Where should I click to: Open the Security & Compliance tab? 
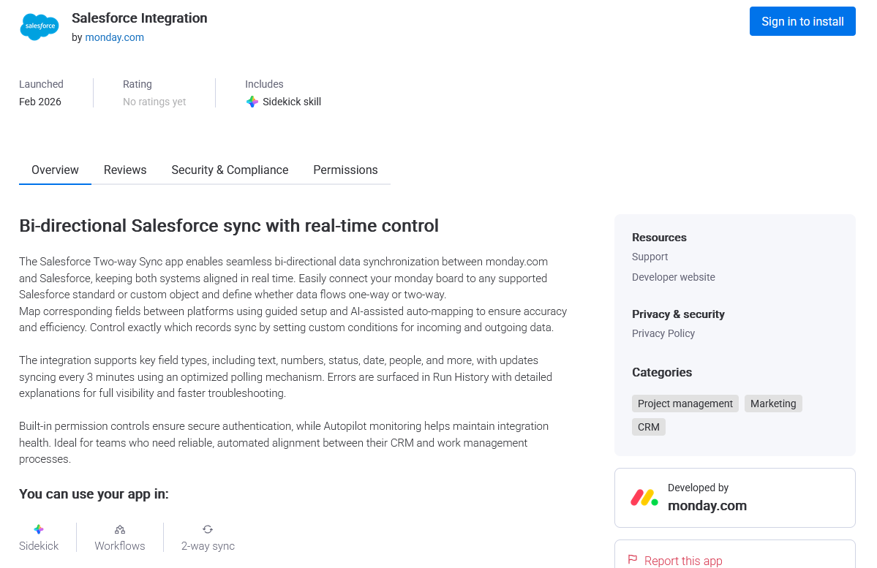click(230, 170)
